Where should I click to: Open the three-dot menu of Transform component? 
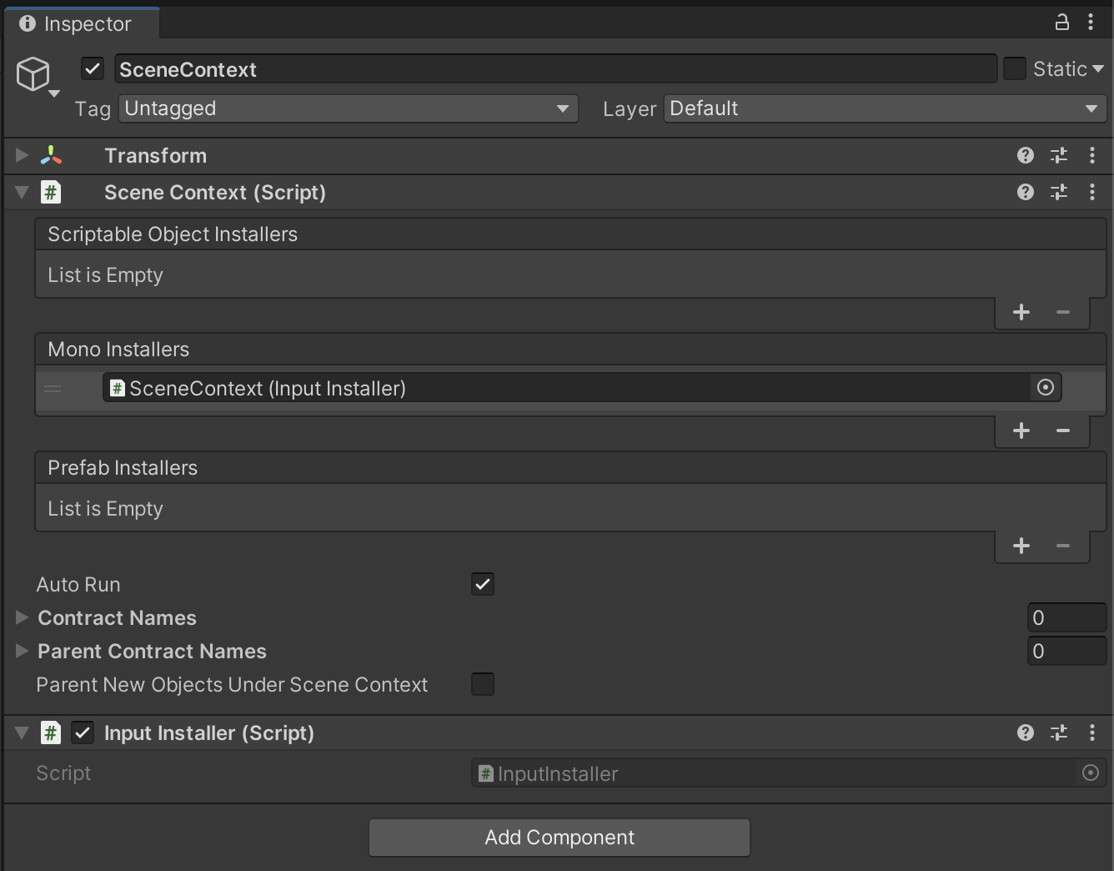1092,155
